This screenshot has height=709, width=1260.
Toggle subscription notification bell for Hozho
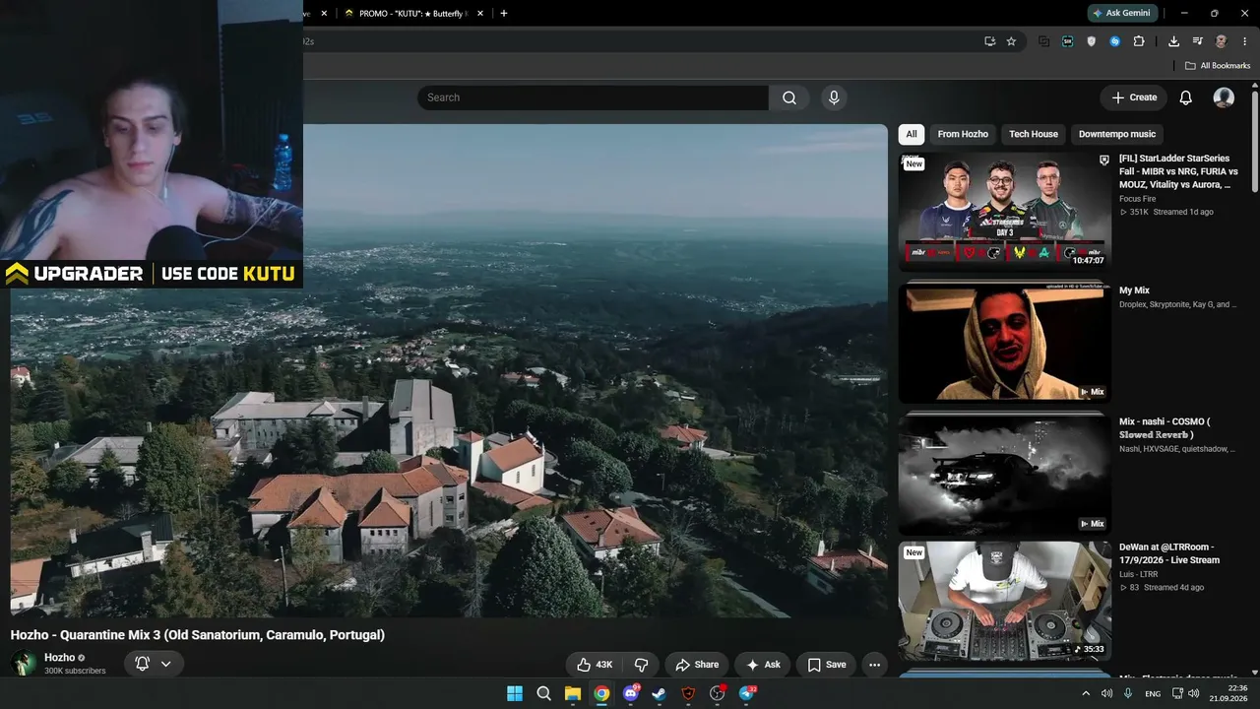click(x=142, y=664)
